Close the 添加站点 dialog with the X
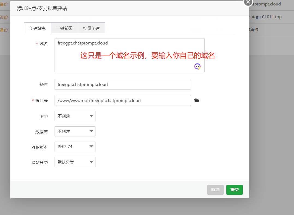 click(248, 2)
